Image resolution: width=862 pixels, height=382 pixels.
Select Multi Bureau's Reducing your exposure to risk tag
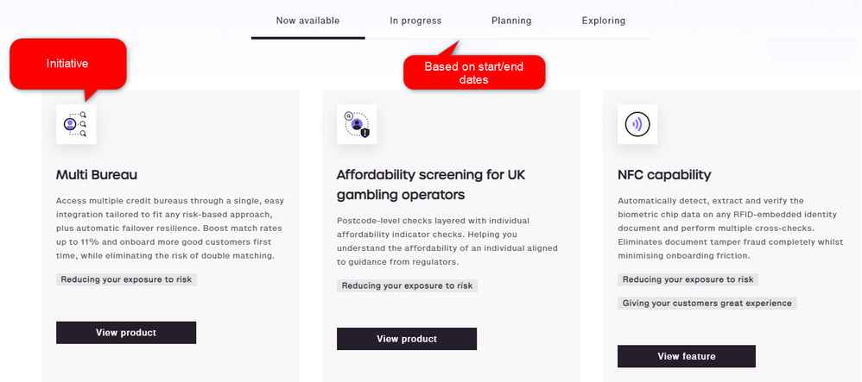[126, 279]
